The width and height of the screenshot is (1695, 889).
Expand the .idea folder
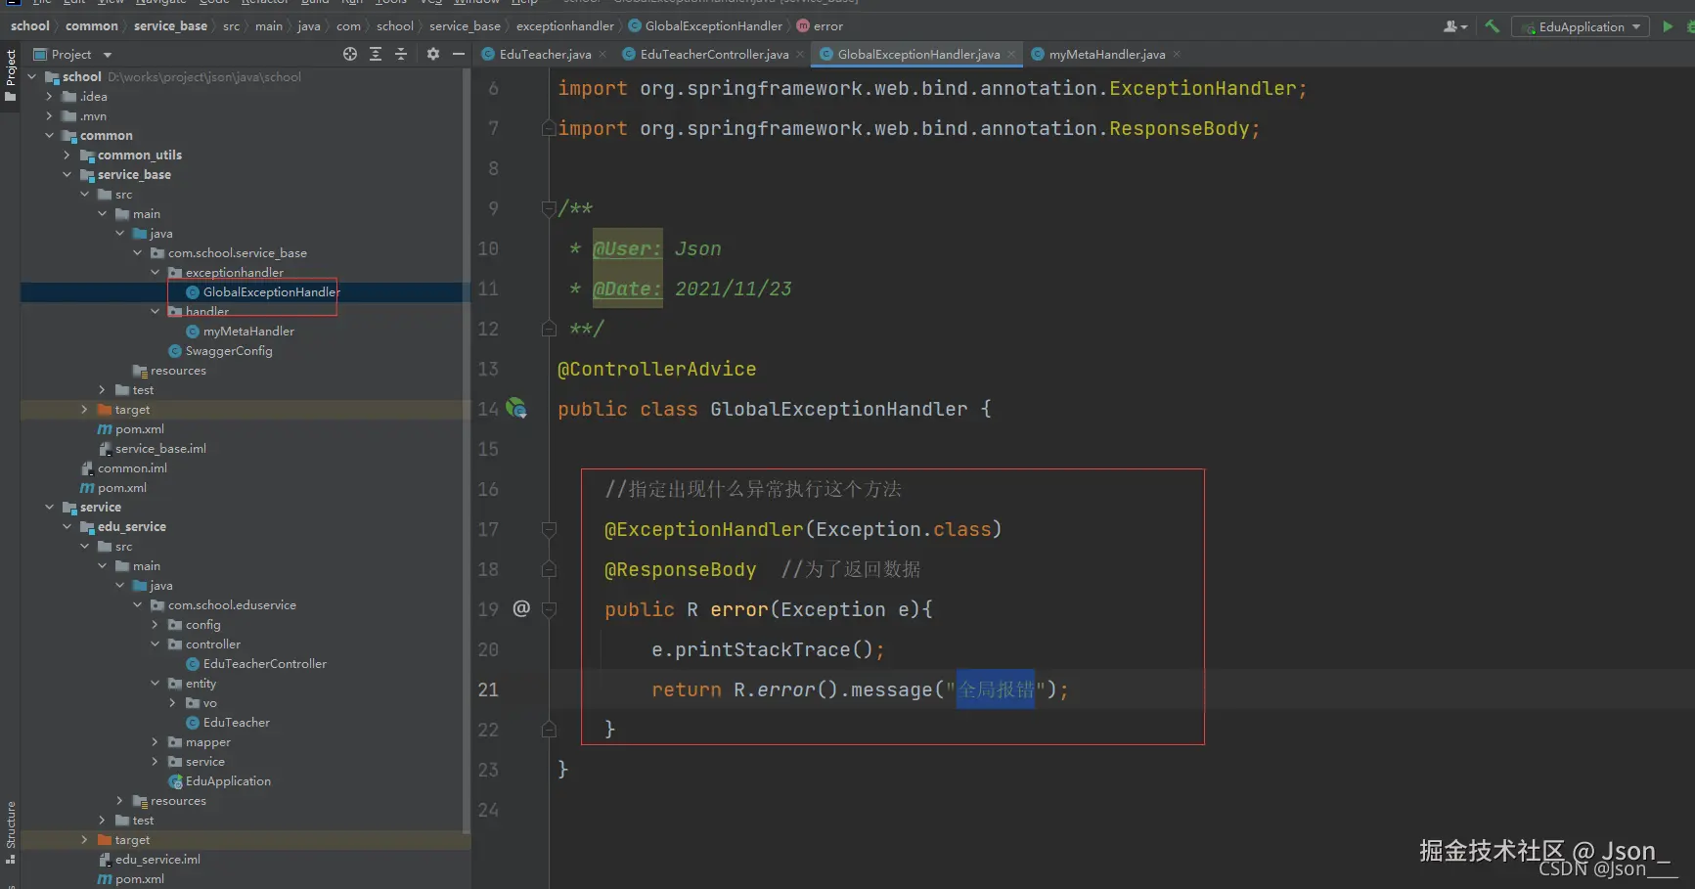click(49, 97)
